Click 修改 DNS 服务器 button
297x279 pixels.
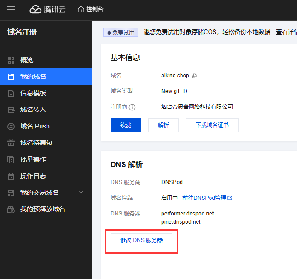tap(141, 240)
